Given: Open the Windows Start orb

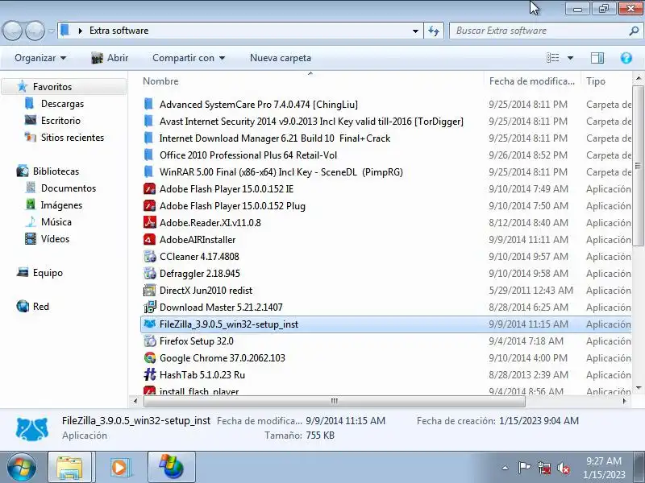Looking at the screenshot, I should (22, 467).
